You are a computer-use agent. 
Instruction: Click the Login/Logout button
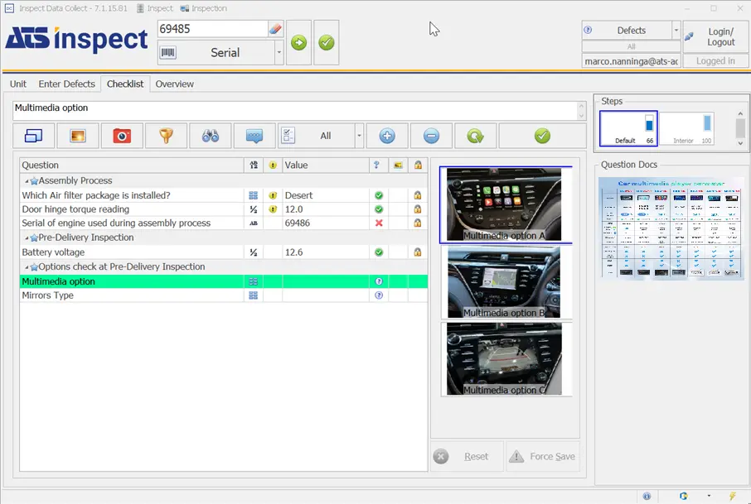(x=715, y=36)
